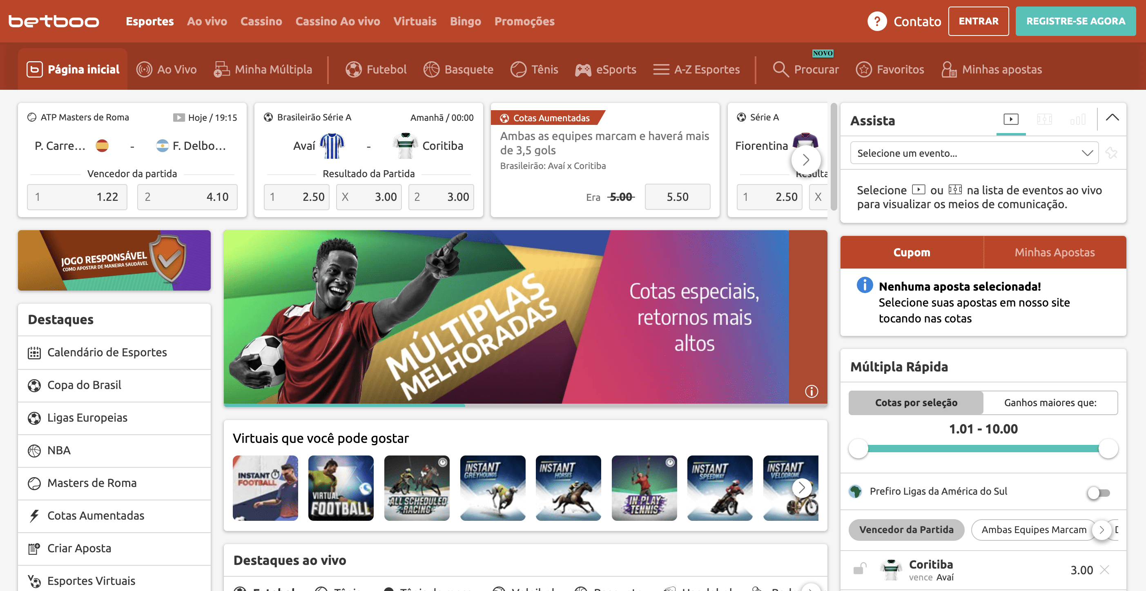Open Promoções in top menu
Screen dimensions: 1146x591
pos(524,21)
